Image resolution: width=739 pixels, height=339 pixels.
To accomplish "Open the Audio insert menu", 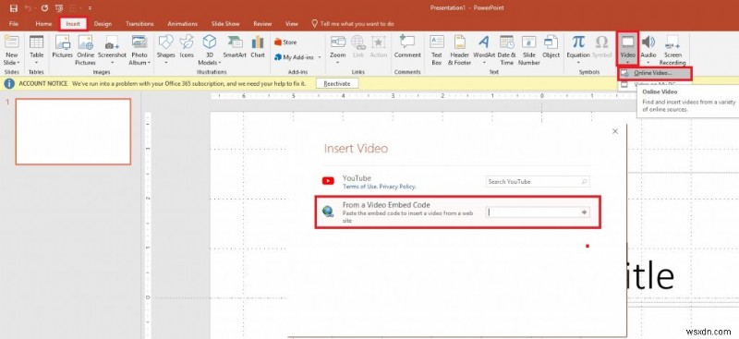I will [648, 51].
